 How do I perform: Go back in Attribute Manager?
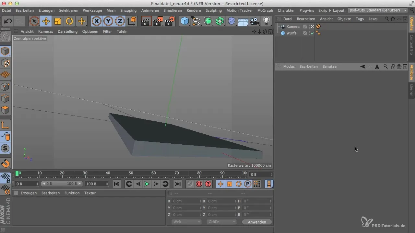pos(363,66)
